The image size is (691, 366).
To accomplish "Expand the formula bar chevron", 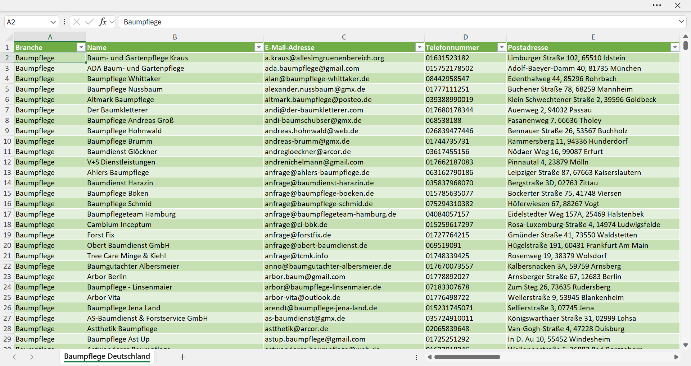I will (x=681, y=22).
